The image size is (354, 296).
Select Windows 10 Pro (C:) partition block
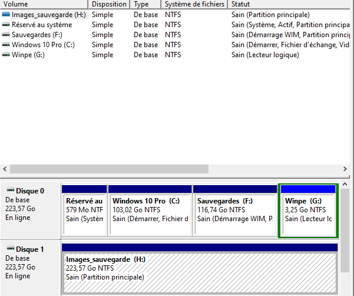pos(150,211)
